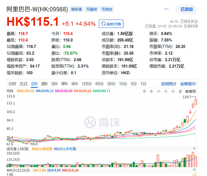207x176 pixels.
Task: Click the MACD (12,26,9) label
Action: (18, 170)
